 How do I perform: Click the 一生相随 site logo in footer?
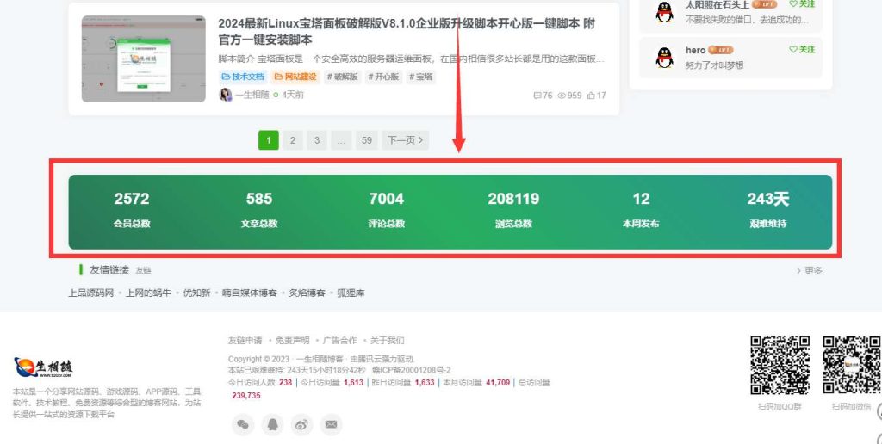[43, 367]
